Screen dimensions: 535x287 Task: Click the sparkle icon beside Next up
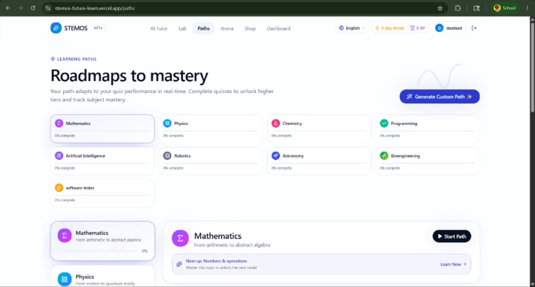179,264
